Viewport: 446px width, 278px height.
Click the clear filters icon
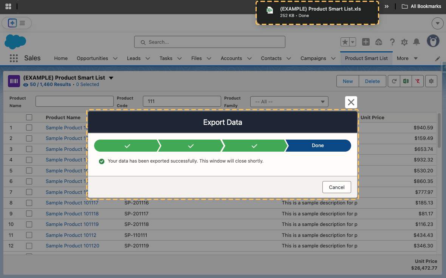point(417,81)
